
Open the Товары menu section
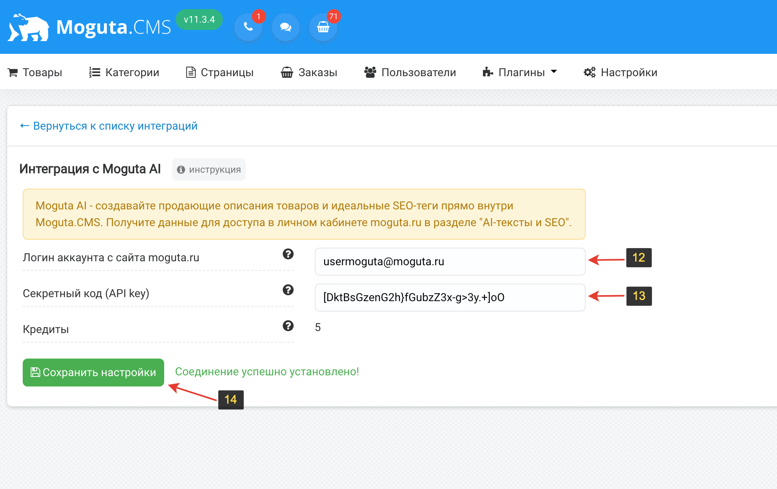click(35, 72)
